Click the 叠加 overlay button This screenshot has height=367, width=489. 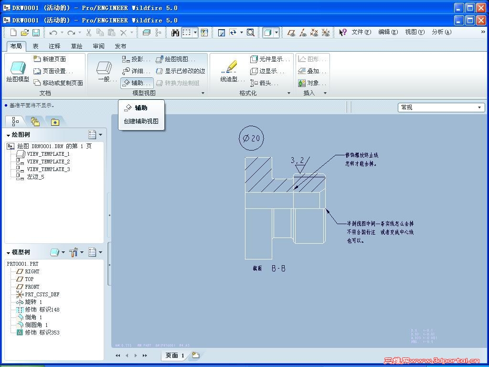tap(312, 71)
